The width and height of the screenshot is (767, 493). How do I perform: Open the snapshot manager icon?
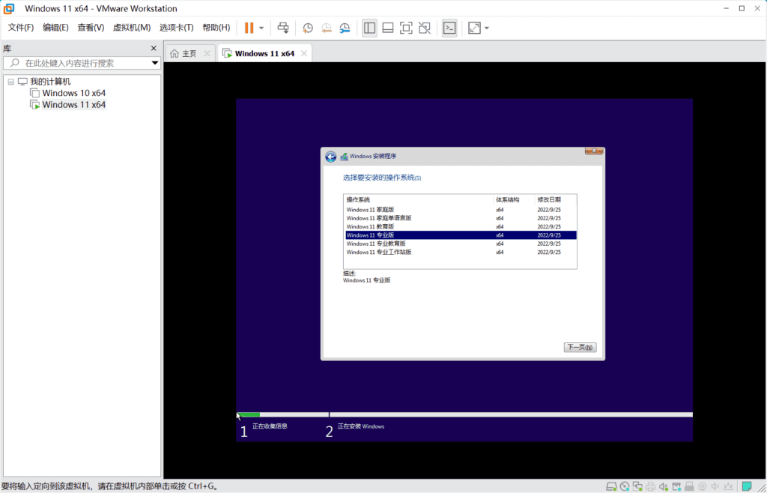coord(345,28)
